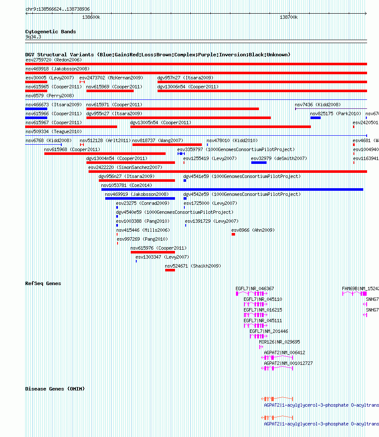Open nsv6768 (Kidd2008) variant

[49, 140]
